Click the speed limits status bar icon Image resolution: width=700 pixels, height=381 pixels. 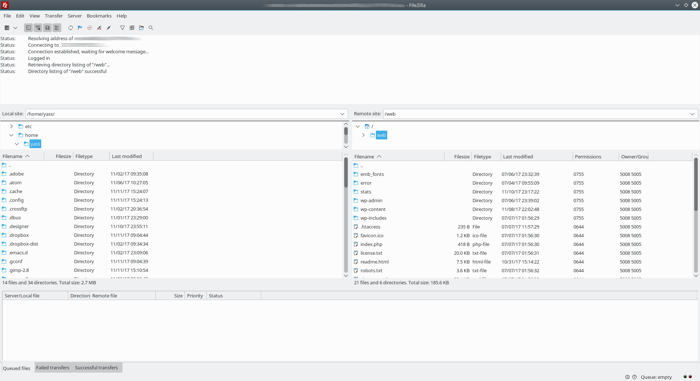pyautogui.click(x=634, y=377)
